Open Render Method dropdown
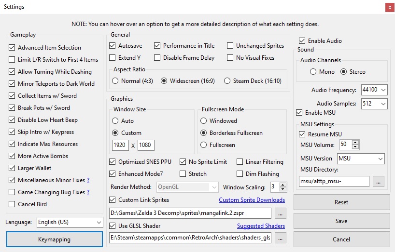 click(187, 187)
